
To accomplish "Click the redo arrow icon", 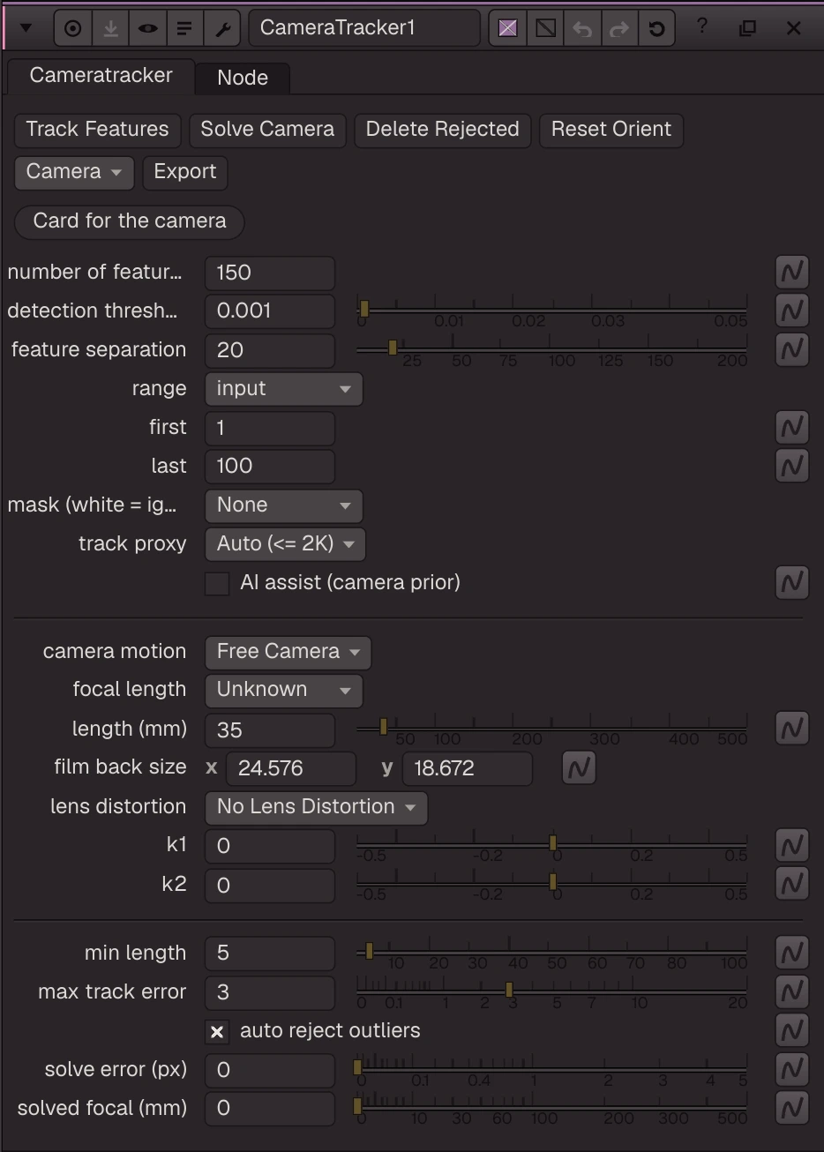I will pyautogui.click(x=619, y=28).
